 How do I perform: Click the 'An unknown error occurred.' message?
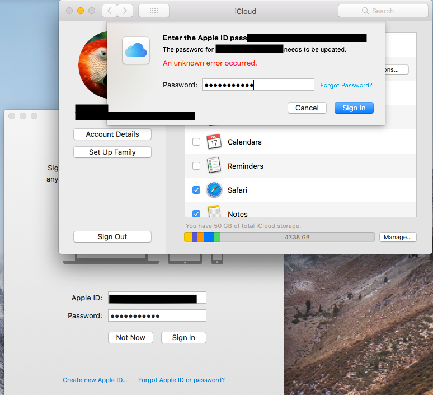210,63
